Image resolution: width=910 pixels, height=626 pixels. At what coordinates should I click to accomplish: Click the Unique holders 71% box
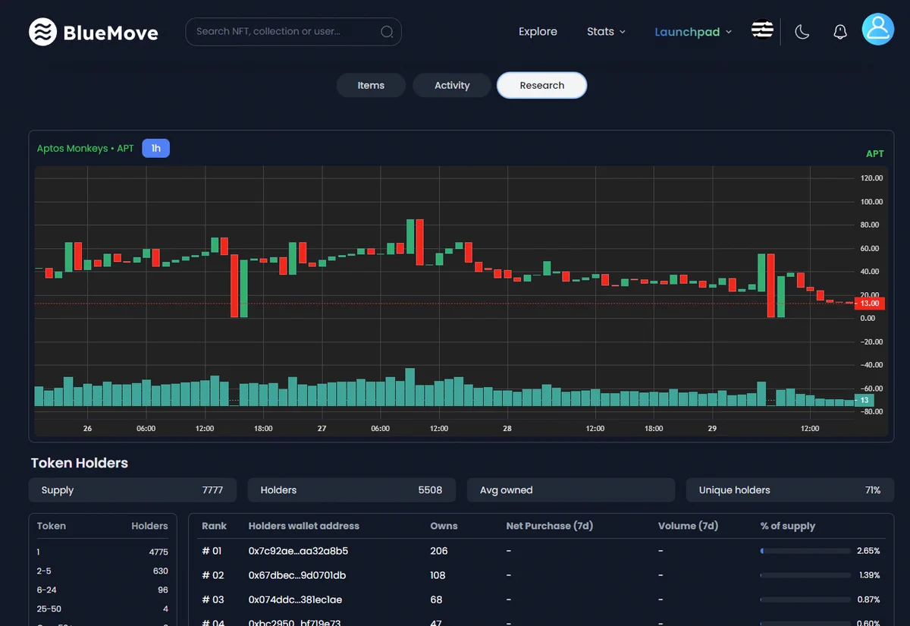(790, 490)
